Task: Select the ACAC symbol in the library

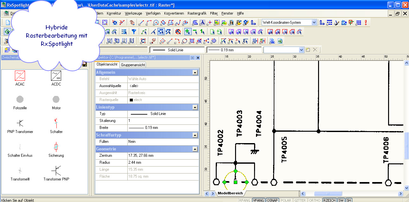Action: pyautogui.click(x=20, y=76)
